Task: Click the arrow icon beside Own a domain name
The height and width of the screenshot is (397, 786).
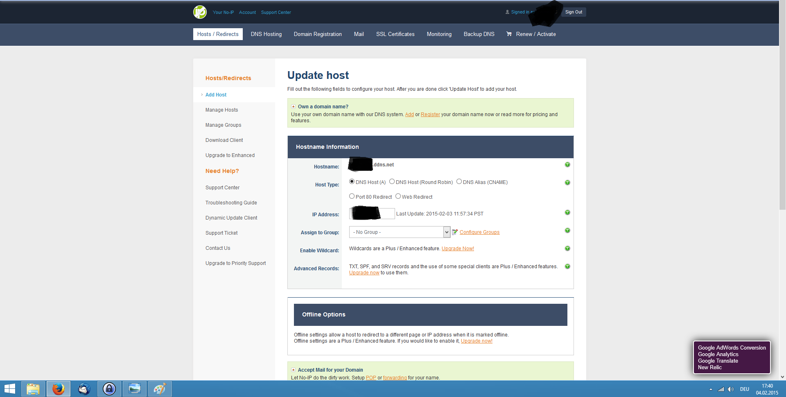Action: tap(293, 107)
